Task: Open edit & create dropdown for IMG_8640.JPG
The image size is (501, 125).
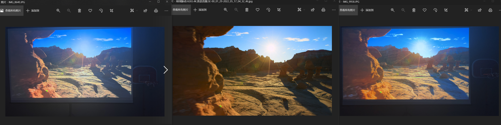Action: (134, 11)
